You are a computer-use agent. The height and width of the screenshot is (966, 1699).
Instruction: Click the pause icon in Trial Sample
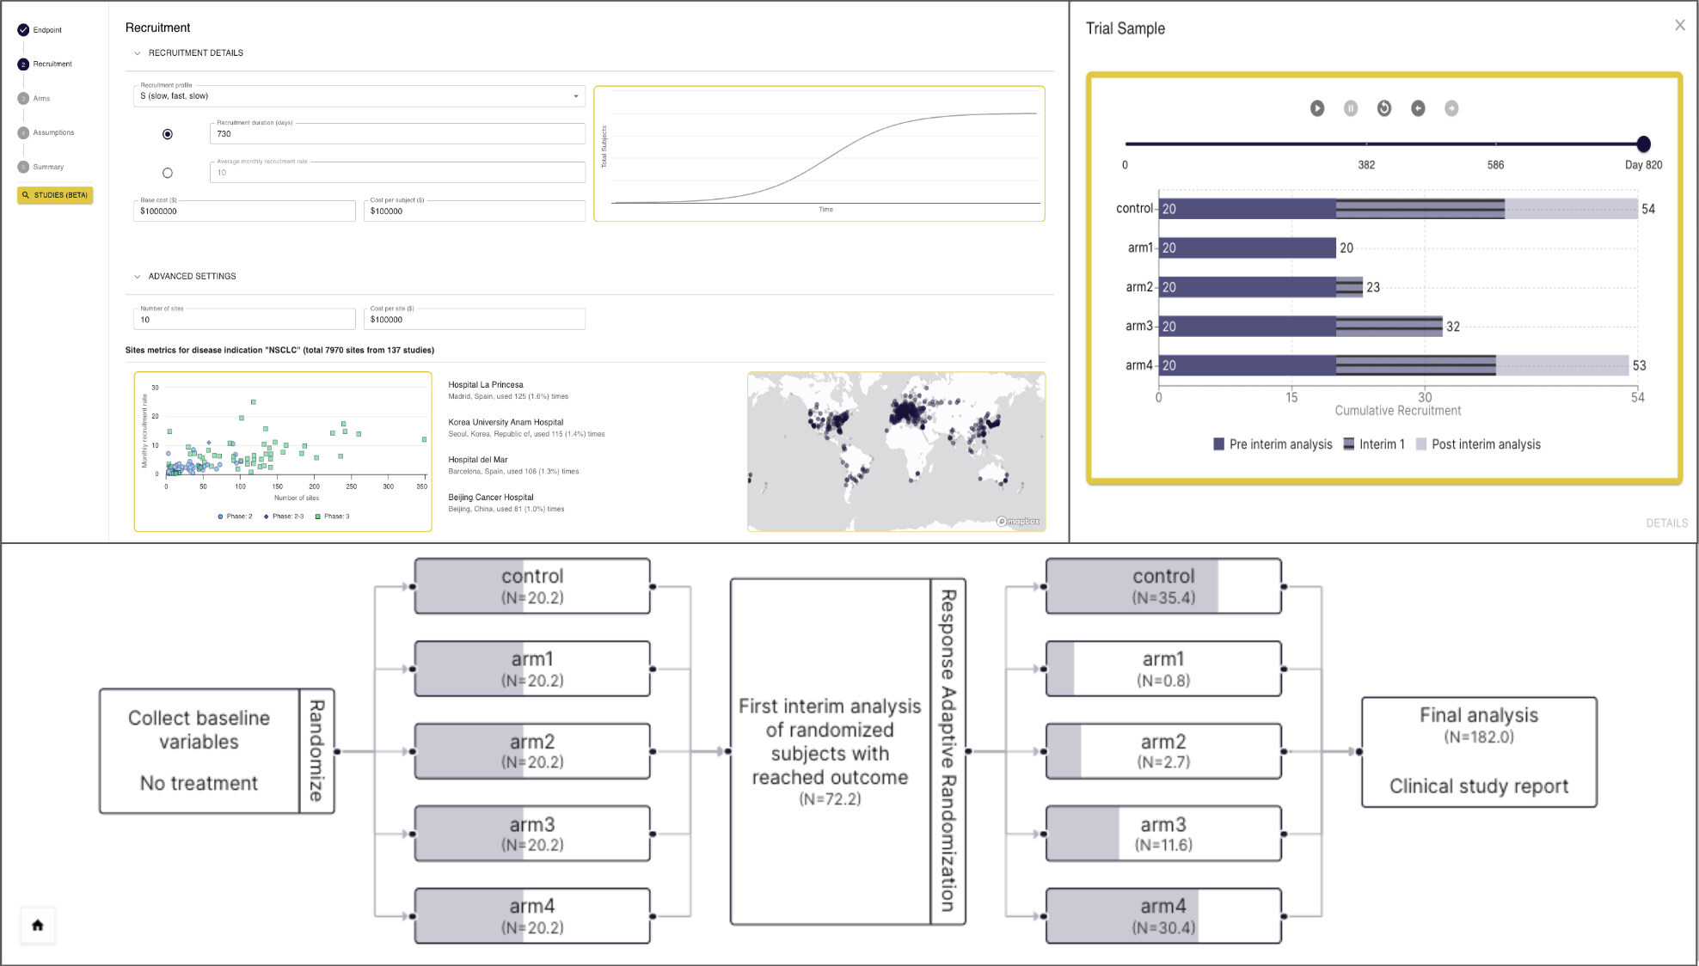coord(1351,108)
